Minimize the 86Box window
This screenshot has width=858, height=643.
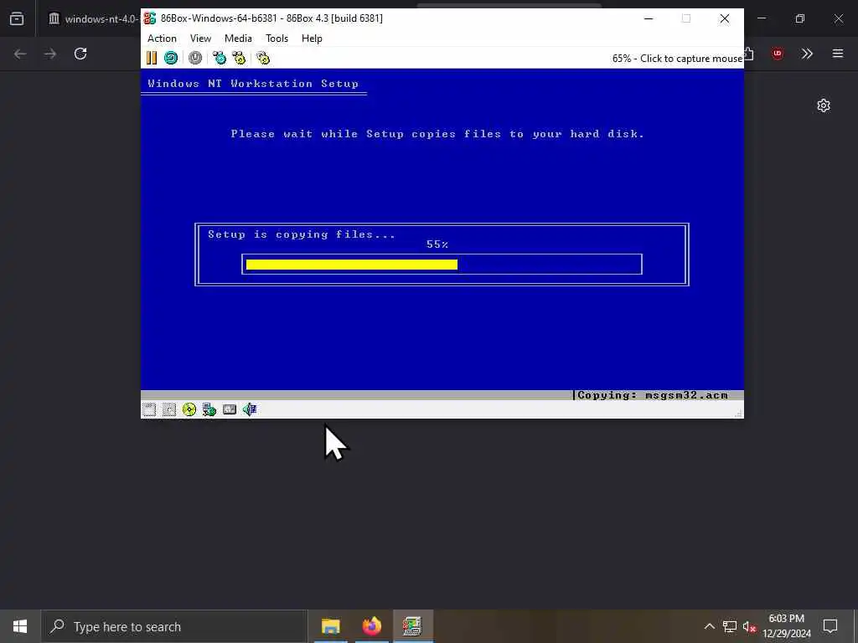coord(649,18)
